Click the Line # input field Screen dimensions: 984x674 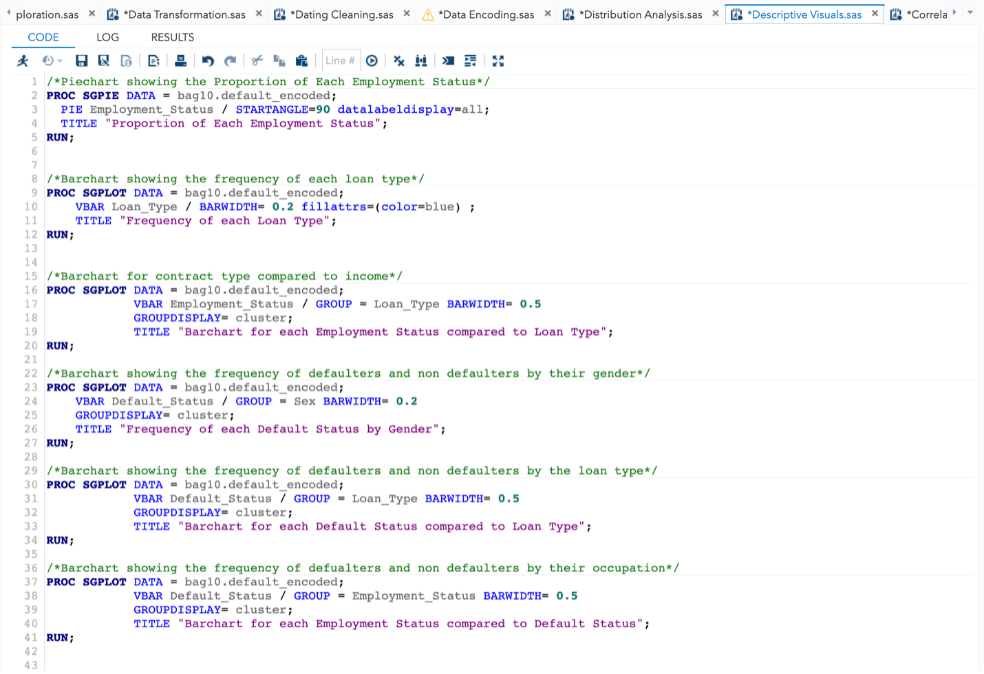click(341, 61)
